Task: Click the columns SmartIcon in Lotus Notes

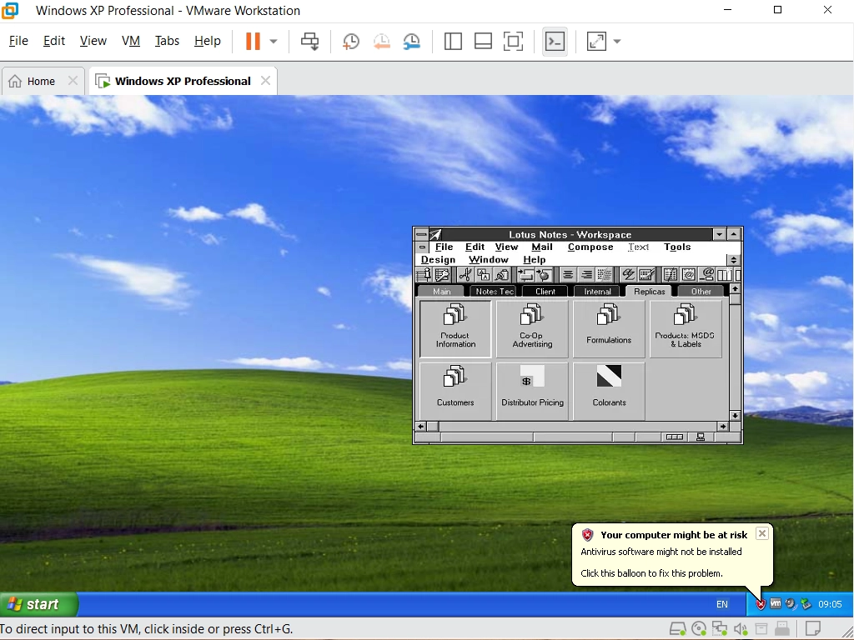Action: 725,275
